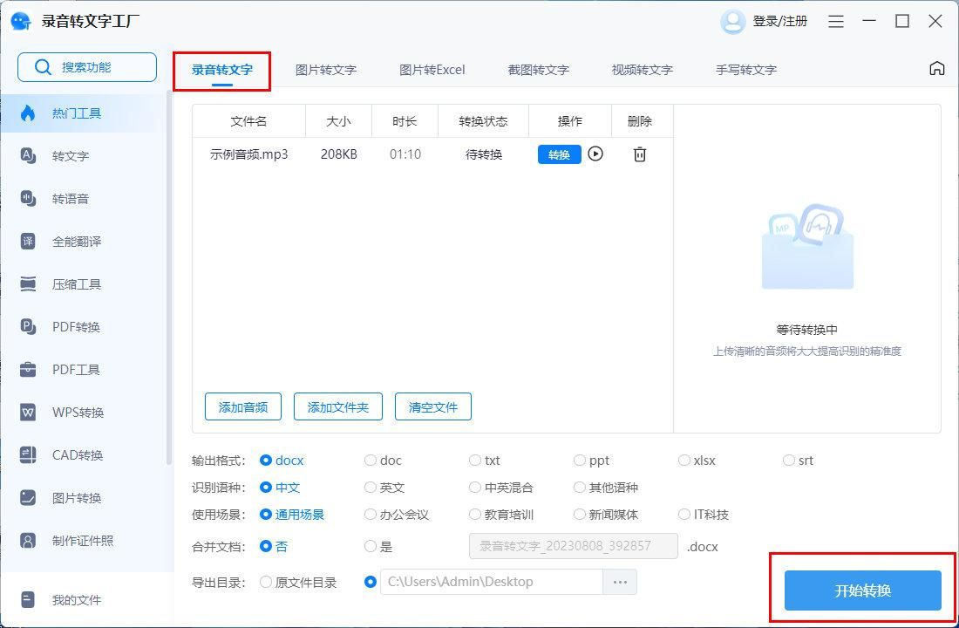Click the blue 转换 button for 示例音频.mp3
The width and height of the screenshot is (959, 628).
[x=559, y=154]
